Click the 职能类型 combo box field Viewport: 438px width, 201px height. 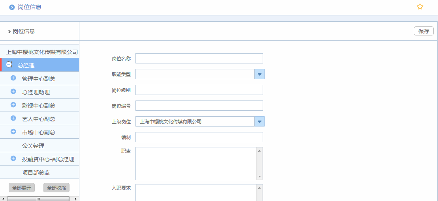click(195, 74)
